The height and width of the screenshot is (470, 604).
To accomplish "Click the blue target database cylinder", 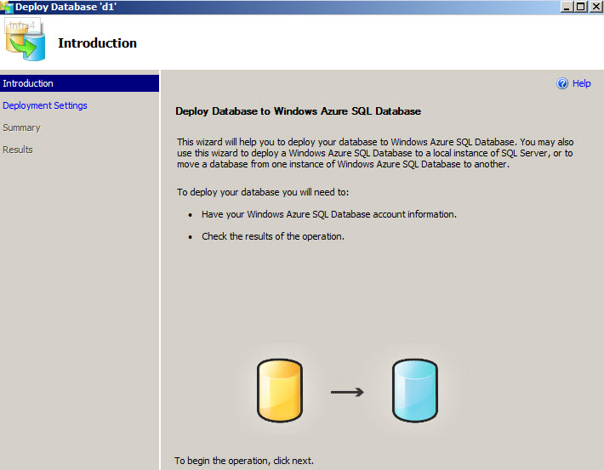I will [415, 390].
